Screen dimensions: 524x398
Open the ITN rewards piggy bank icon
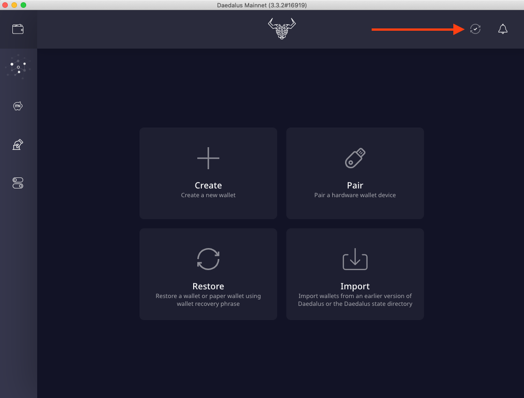[18, 106]
